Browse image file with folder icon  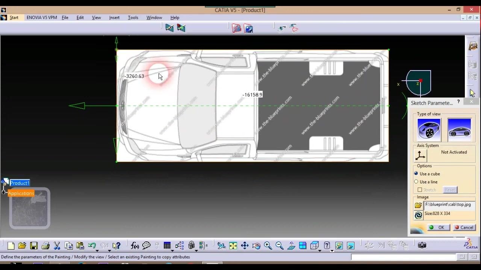(x=418, y=205)
